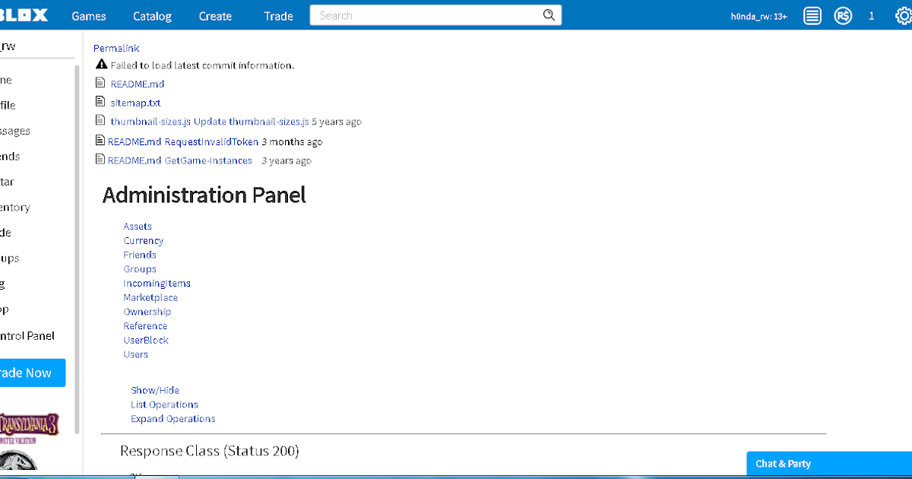This screenshot has width=912, height=479.
Task: Open the Chat & Party bar
Action: [829, 463]
